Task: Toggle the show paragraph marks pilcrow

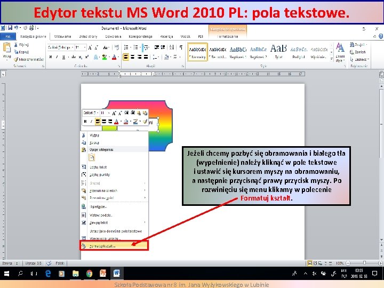Action: (181, 47)
